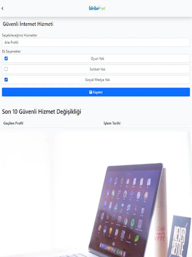Click the Geçilen Profil column header

pos(13,123)
